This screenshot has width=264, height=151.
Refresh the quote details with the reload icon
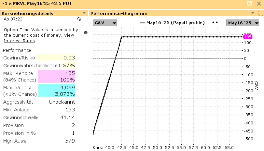(79, 19)
